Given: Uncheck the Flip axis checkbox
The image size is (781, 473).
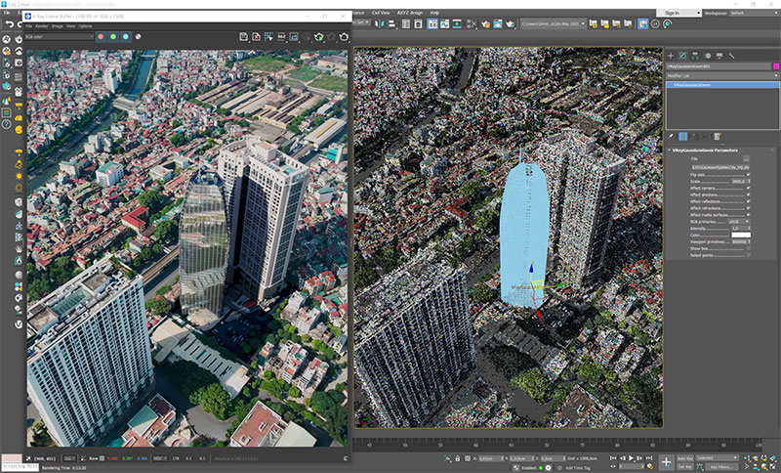Looking at the screenshot, I should pos(748,174).
